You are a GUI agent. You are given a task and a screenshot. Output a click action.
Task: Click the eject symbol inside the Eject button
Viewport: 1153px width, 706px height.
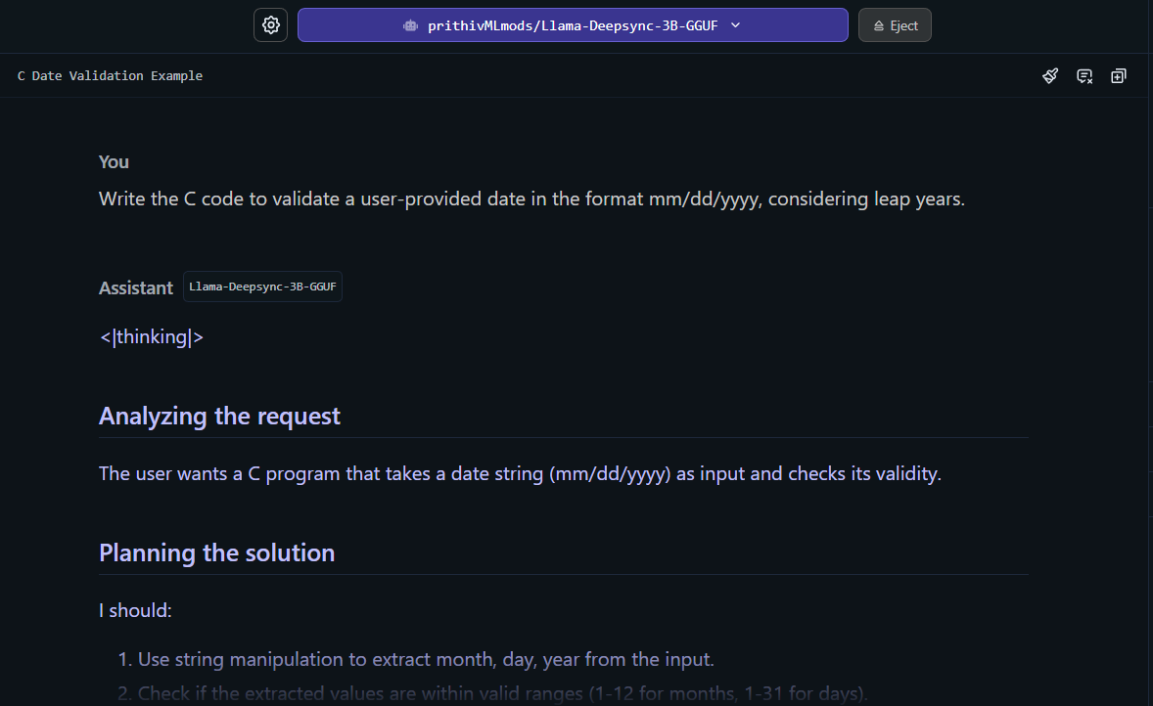[x=878, y=26]
